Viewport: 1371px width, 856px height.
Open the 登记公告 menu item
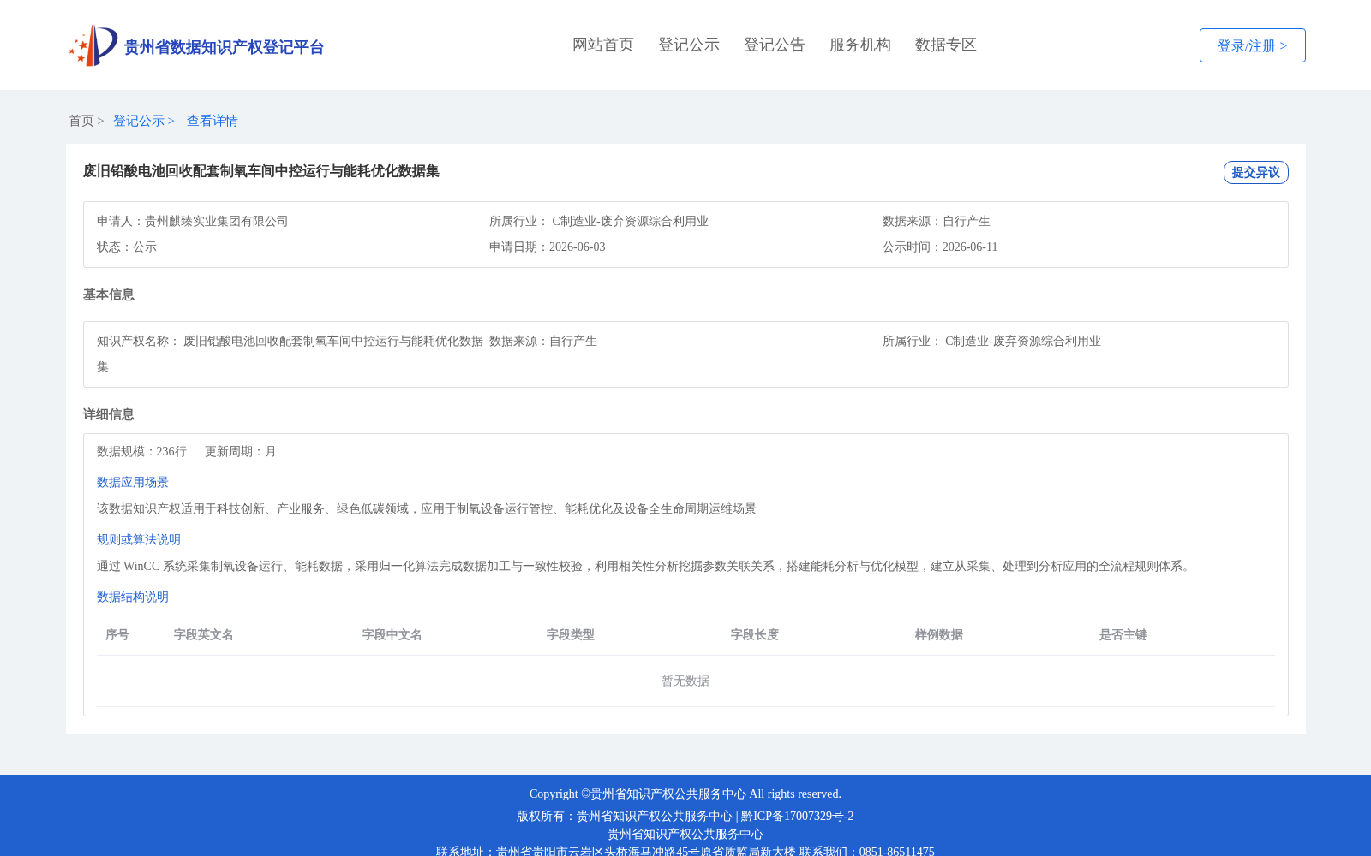point(775,45)
